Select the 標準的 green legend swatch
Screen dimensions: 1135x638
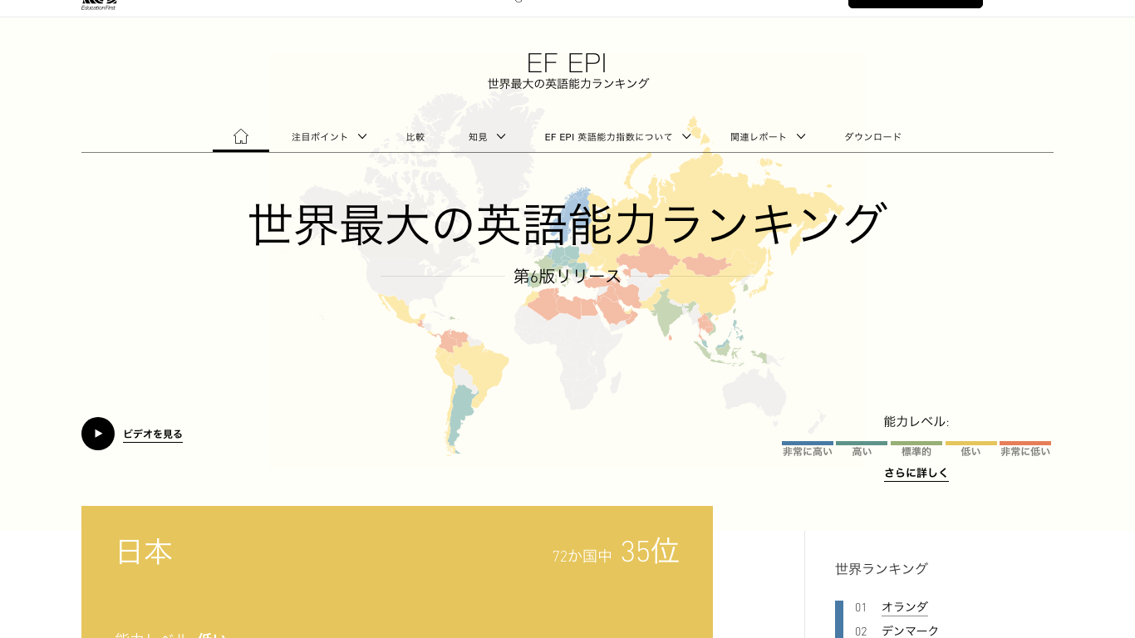pos(916,444)
